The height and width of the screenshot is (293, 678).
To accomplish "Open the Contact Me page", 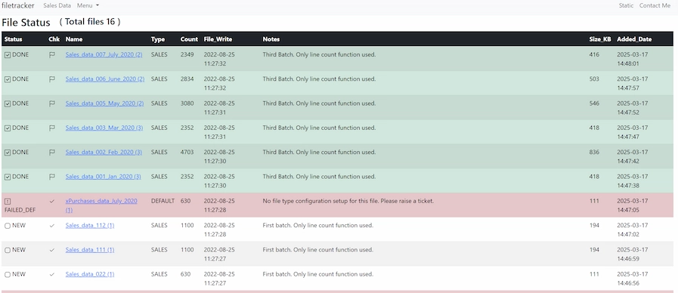I will tap(655, 5).
